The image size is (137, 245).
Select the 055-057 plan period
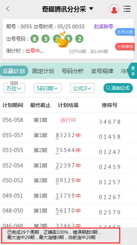13,135
